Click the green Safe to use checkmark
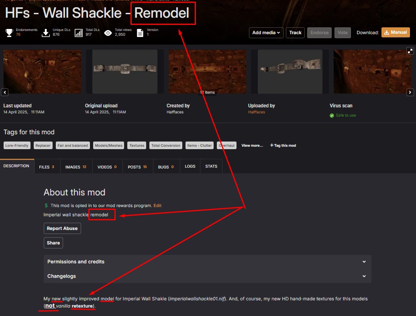The width and height of the screenshot is (416, 316). coord(332,115)
